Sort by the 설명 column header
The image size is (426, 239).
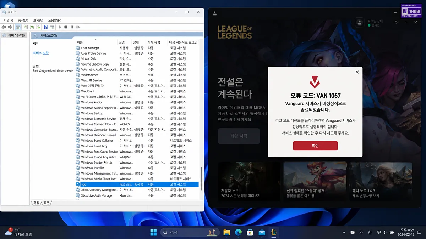pyautogui.click(x=124, y=42)
